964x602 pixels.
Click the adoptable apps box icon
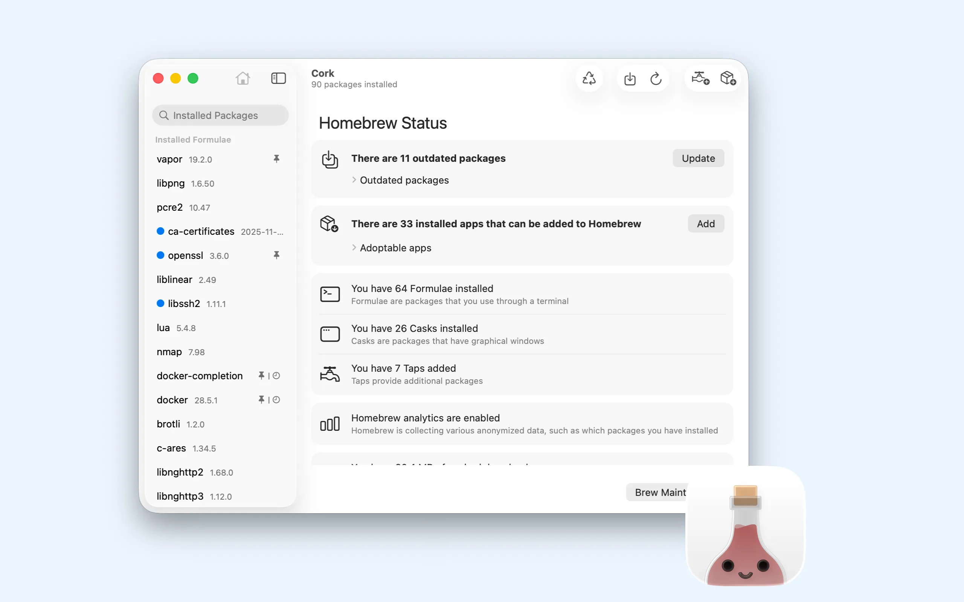click(x=329, y=224)
